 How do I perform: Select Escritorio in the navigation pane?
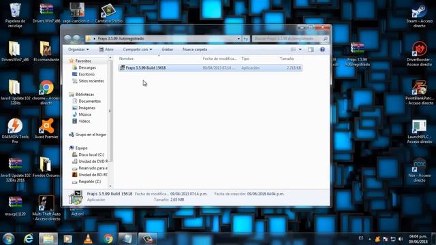87,74
